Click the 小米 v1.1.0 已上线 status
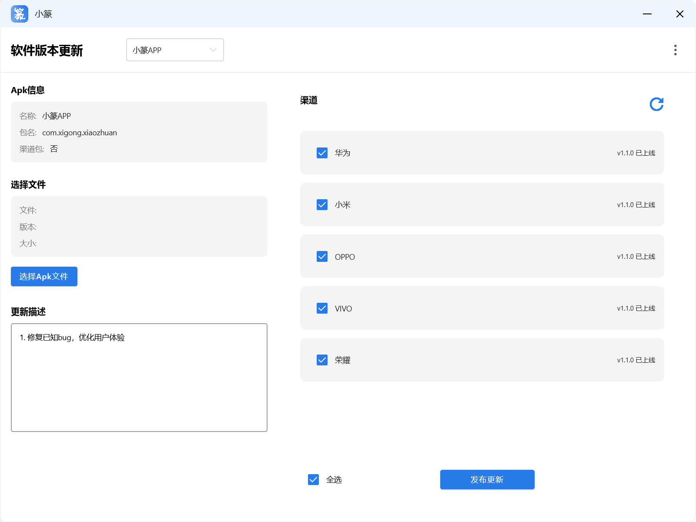 point(636,205)
